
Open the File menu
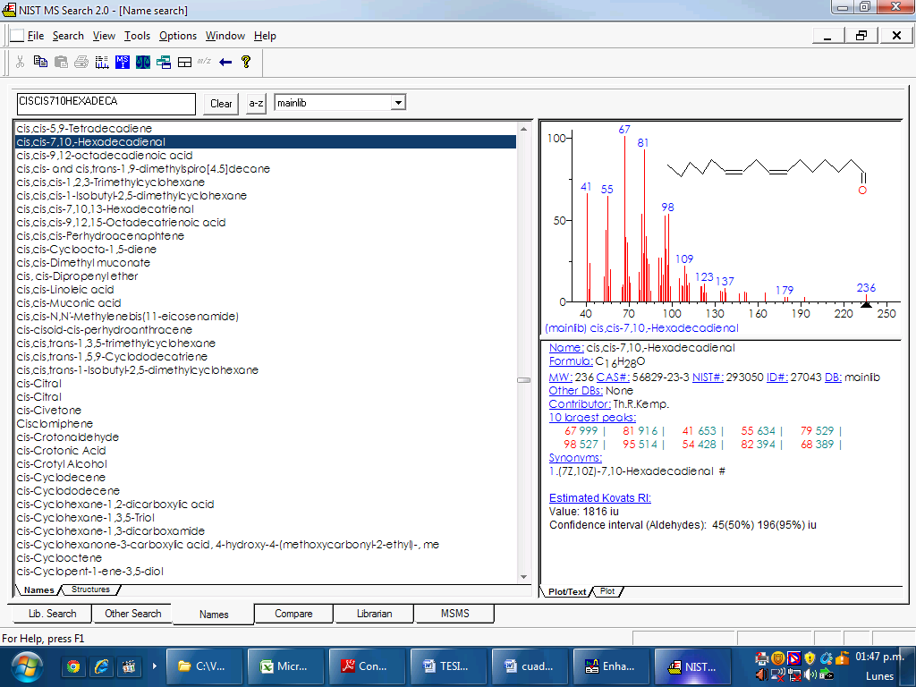coord(36,36)
